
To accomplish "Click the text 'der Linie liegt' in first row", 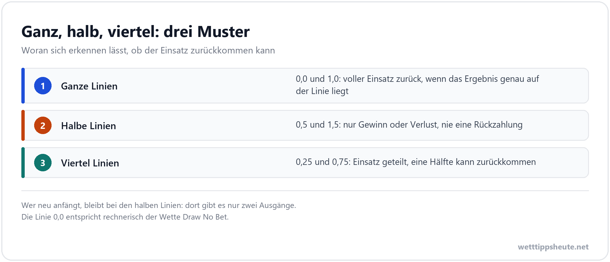I will point(322,91).
